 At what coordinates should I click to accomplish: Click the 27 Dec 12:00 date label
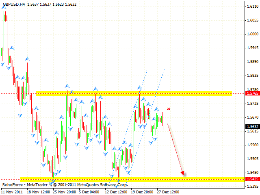(x=168, y=192)
